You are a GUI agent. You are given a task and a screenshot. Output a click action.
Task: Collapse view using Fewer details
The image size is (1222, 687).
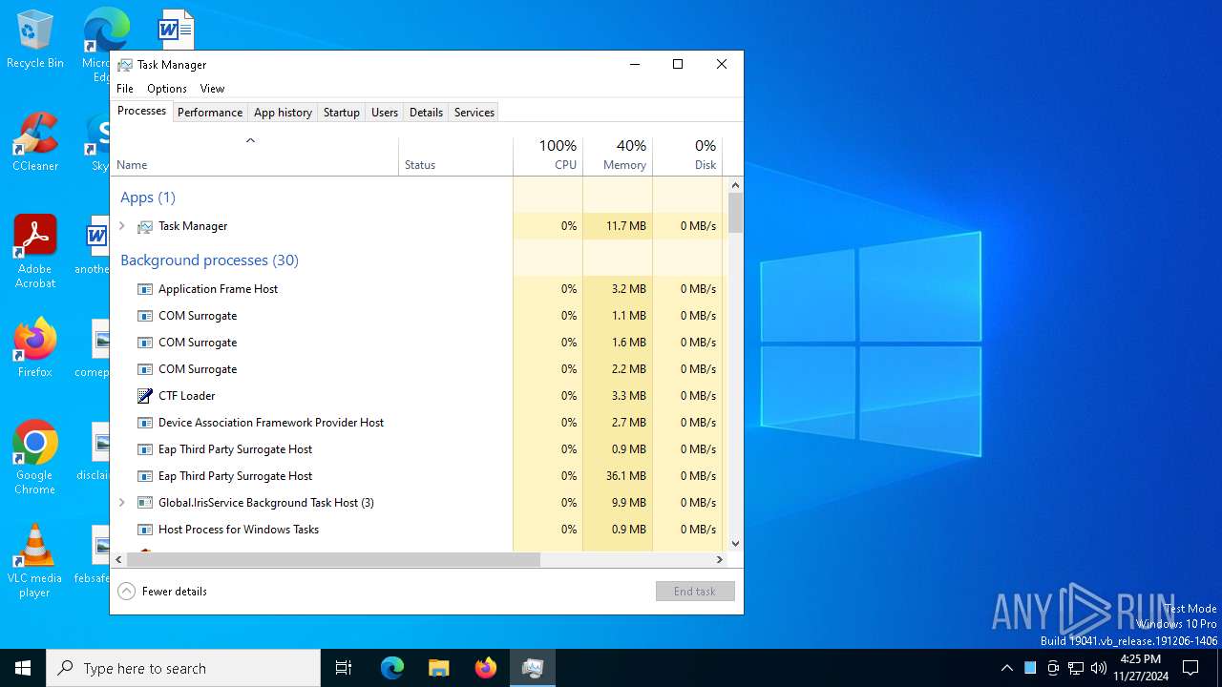tap(162, 592)
